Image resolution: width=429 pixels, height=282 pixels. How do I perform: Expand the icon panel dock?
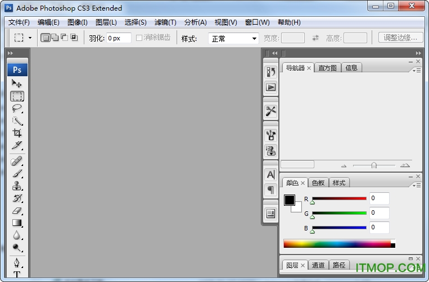[275, 53]
